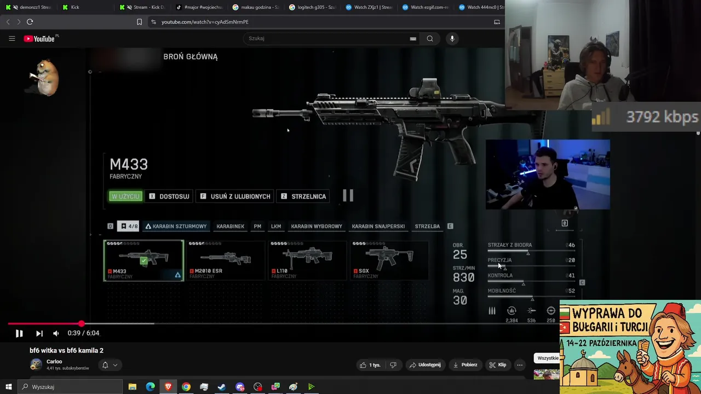The height and width of the screenshot is (394, 701).
Task: Open the OBS icon in the taskbar
Action: click(x=257, y=387)
